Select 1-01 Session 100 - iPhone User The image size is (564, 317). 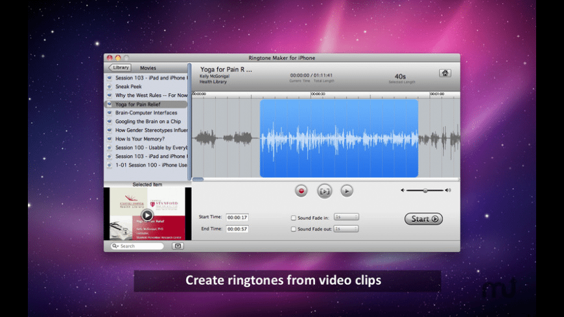pyautogui.click(x=146, y=165)
